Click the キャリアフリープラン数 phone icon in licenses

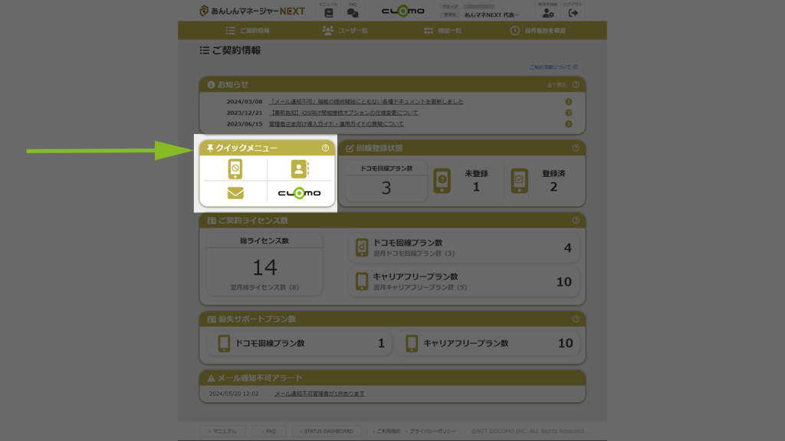[x=362, y=282]
